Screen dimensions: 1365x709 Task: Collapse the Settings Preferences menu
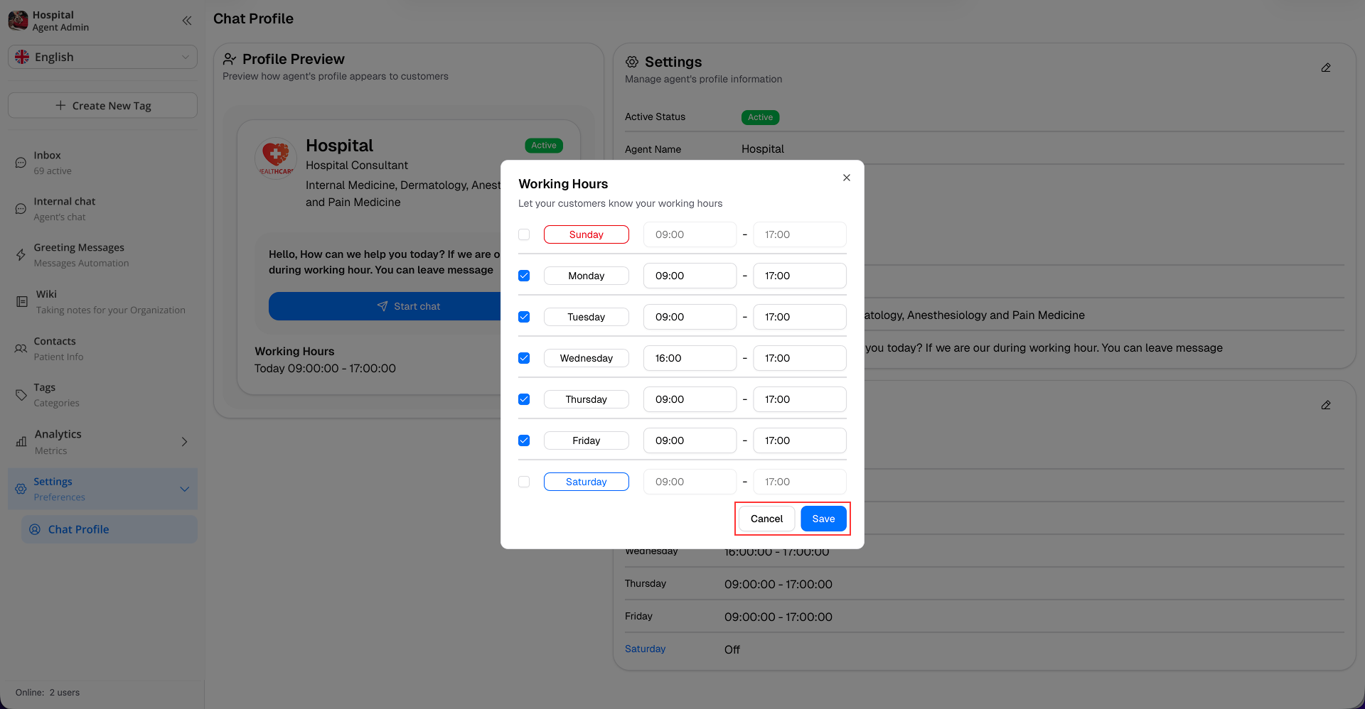point(184,489)
